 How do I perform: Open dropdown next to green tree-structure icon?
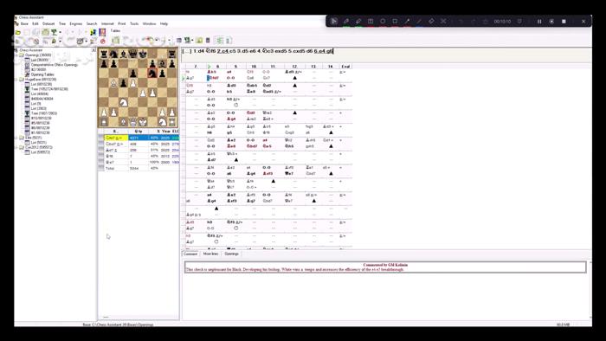click(x=192, y=41)
